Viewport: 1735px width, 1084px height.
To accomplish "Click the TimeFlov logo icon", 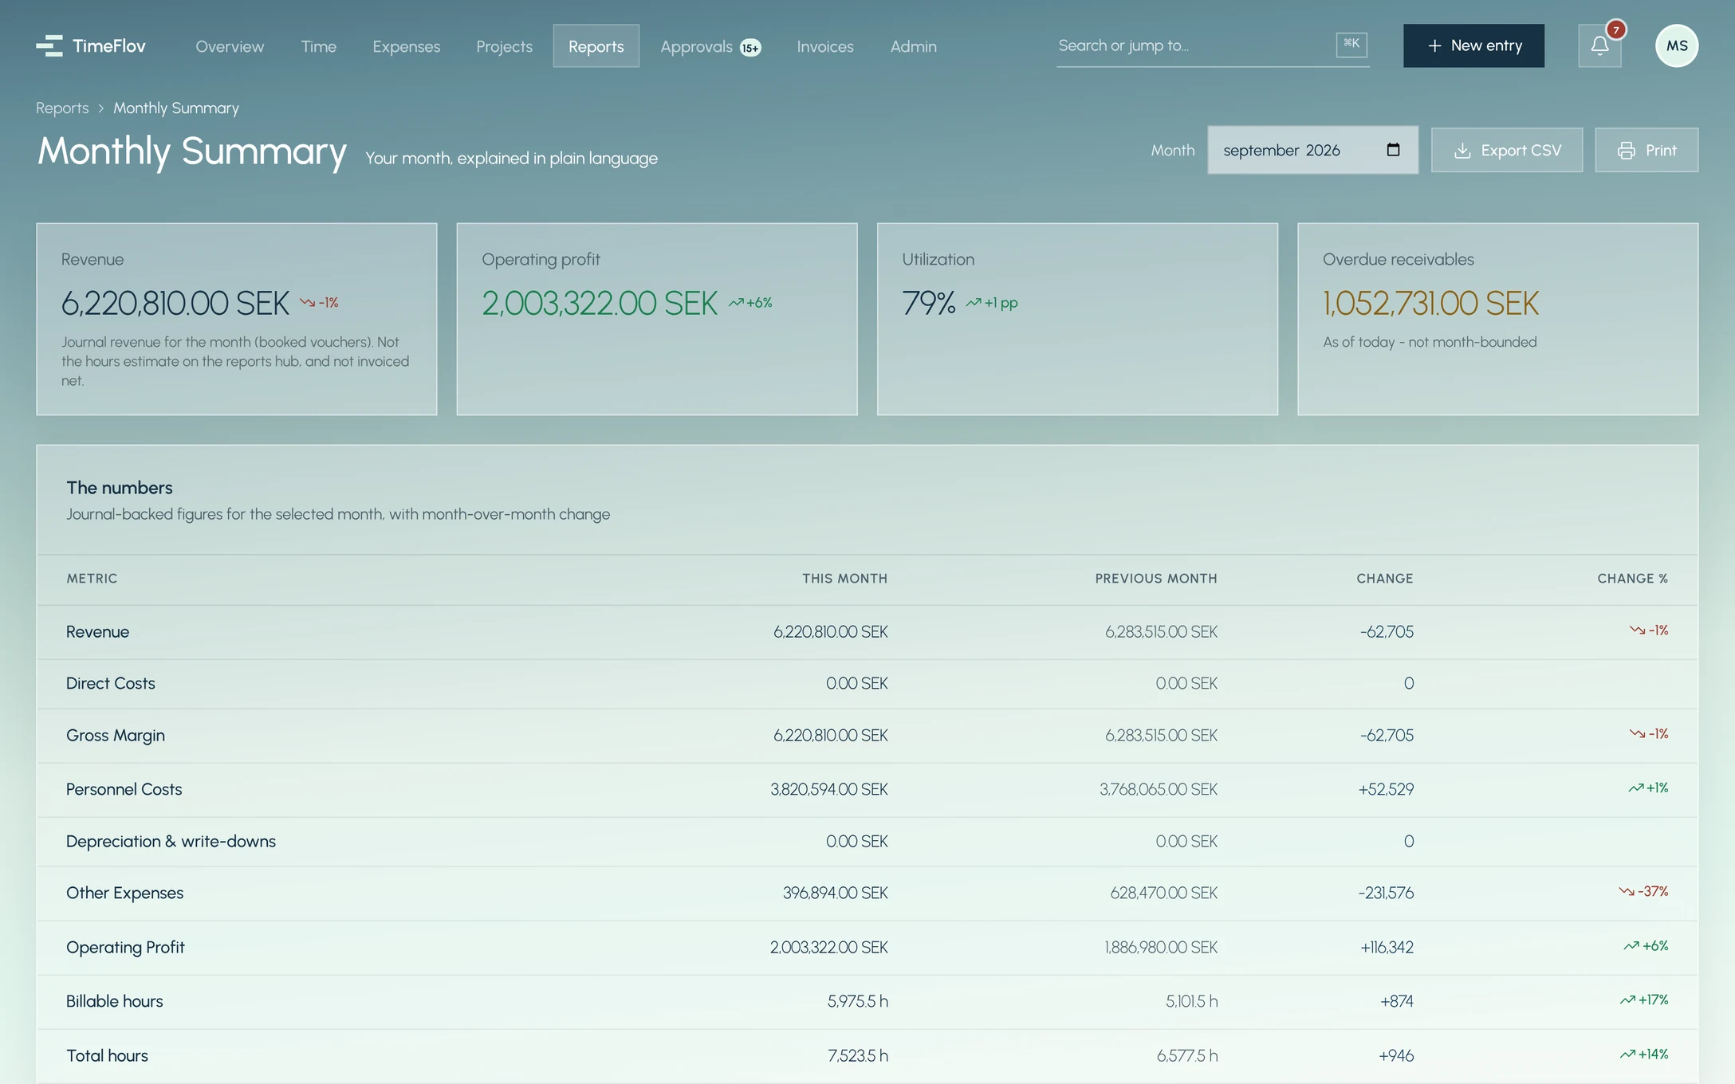I will coord(49,46).
